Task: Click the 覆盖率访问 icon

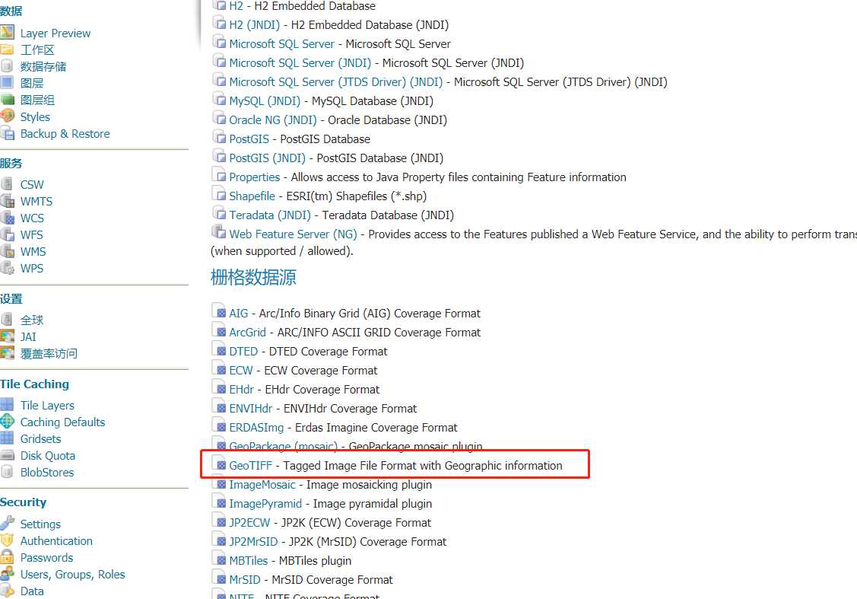Action: coord(7,353)
